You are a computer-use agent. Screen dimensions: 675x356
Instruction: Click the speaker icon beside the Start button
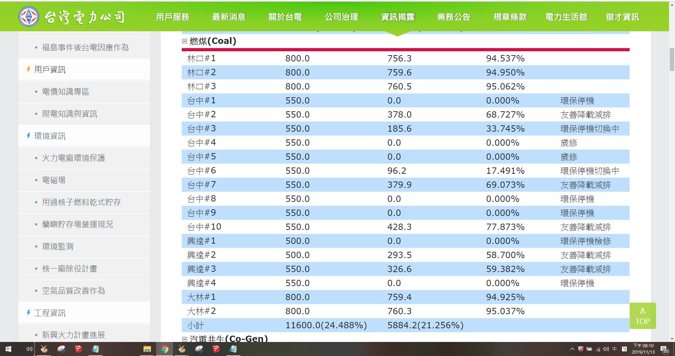pyautogui.click(x=29, y=349)
